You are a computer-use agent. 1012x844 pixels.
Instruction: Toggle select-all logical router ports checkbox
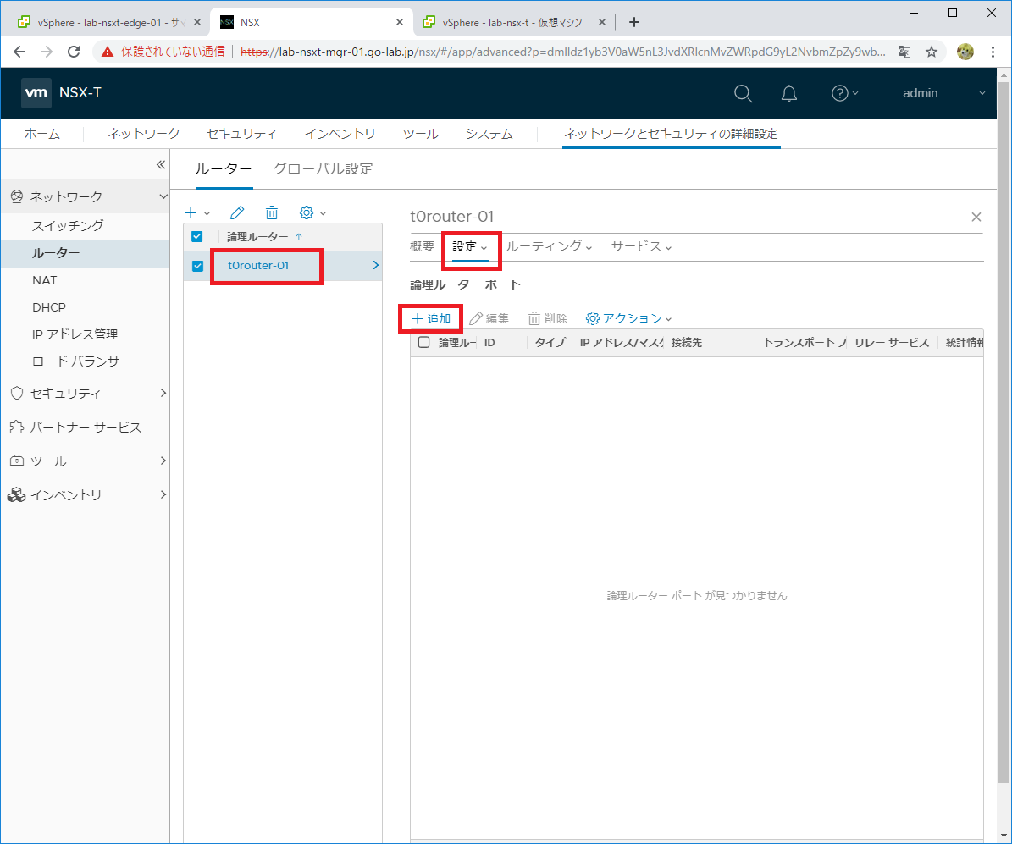[x=424, y=343]
